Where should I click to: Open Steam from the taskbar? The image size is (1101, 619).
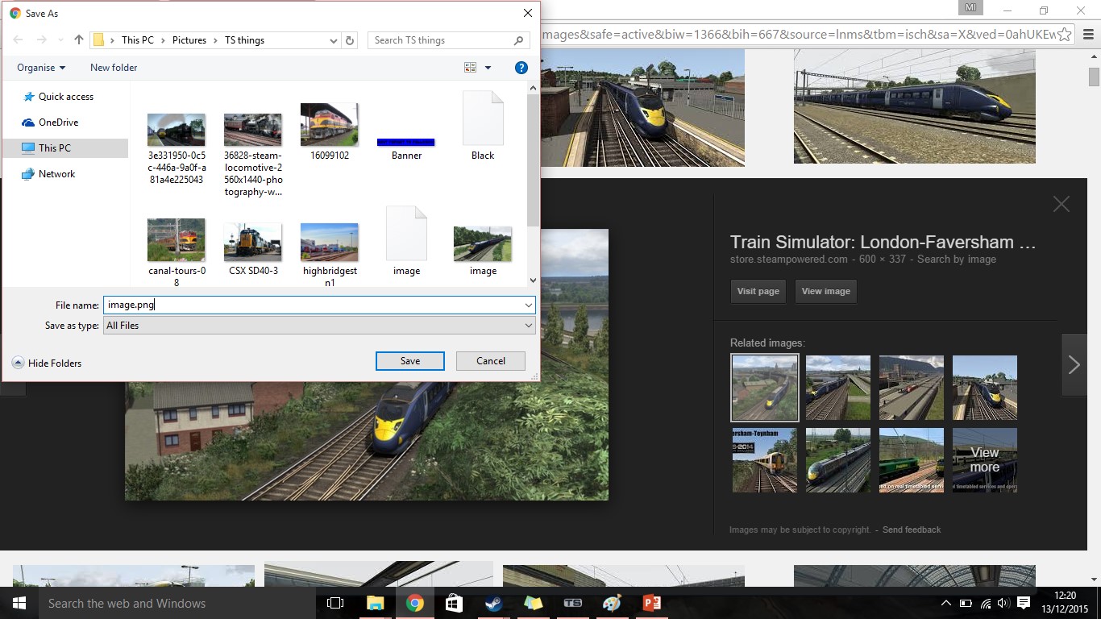[x=493, y=603]
